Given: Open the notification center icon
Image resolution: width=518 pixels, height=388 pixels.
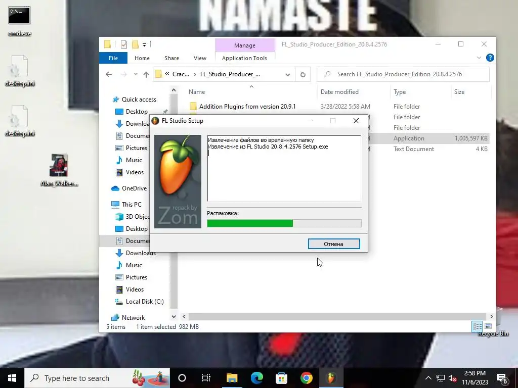Looking at the screenshot, I should (502, 378).
